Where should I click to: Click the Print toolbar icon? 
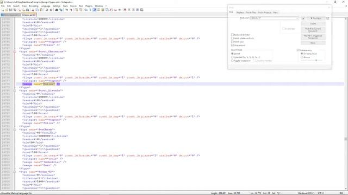tap(27, 10)
